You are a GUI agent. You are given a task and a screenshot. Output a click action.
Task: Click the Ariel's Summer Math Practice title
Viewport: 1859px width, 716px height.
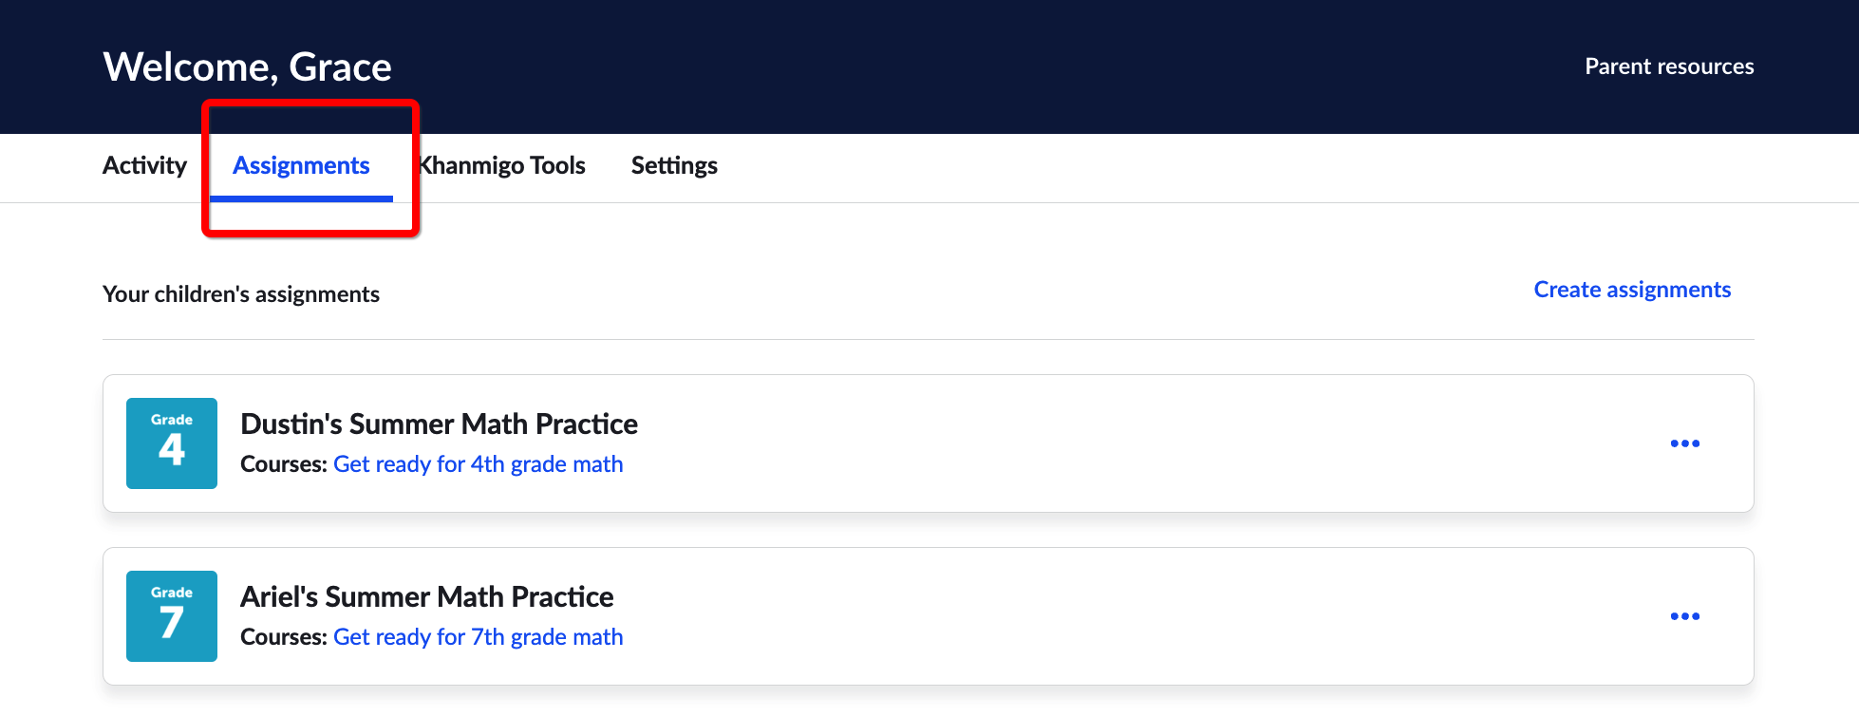(x=427, y=596)
